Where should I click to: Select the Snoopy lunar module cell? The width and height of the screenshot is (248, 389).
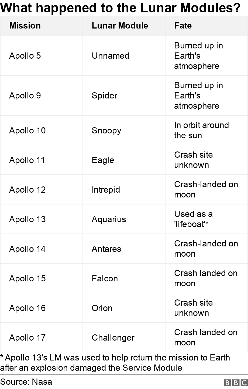pos(106,130)
